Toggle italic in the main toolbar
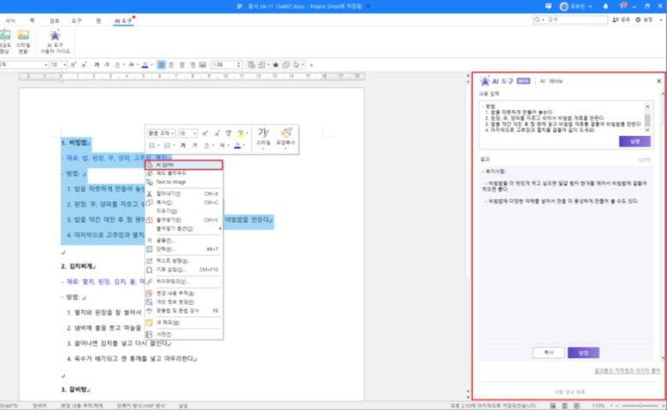 [x=107, y=65]
